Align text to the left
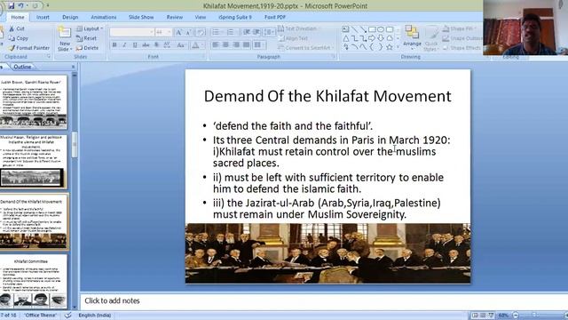The height and width of the screenshot is (320, 568). click(x=216, y=45)
